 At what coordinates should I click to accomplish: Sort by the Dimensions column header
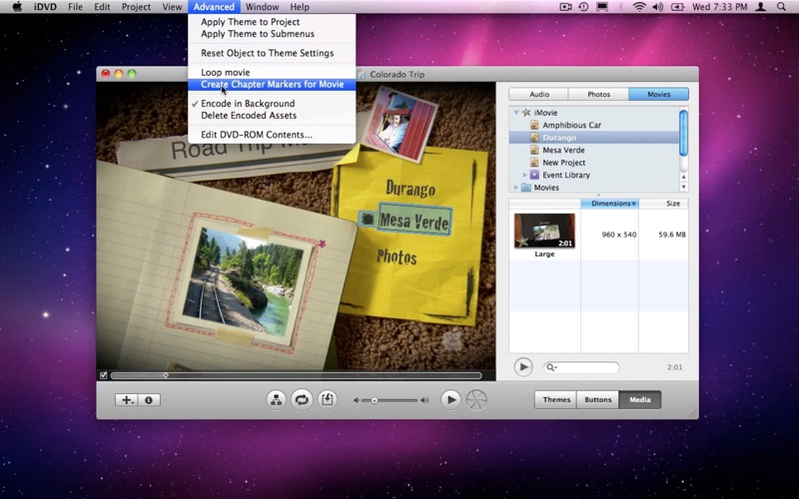(609, 204)
